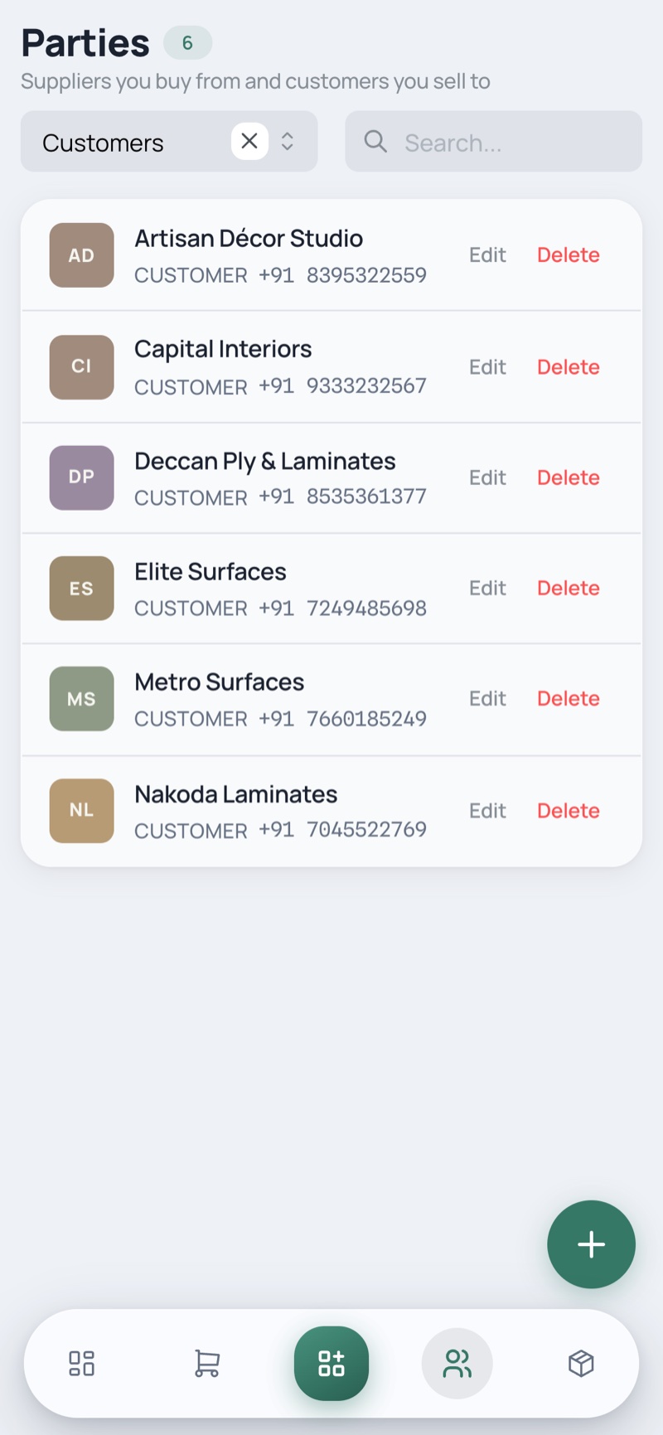Clear the Customers filter with the X icon
The height and width of the screenshot is (1435, 663).
click(249, 141)
